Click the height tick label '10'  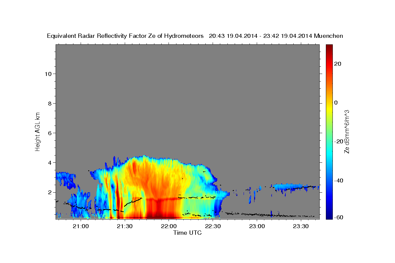[x=49, y=74]
